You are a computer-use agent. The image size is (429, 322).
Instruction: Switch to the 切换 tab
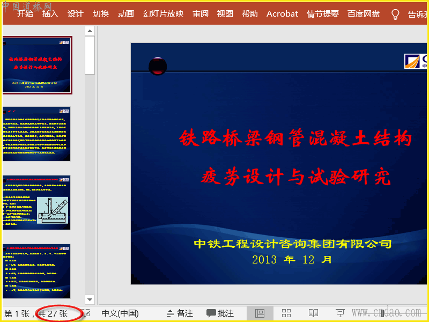tap(101, 14)
